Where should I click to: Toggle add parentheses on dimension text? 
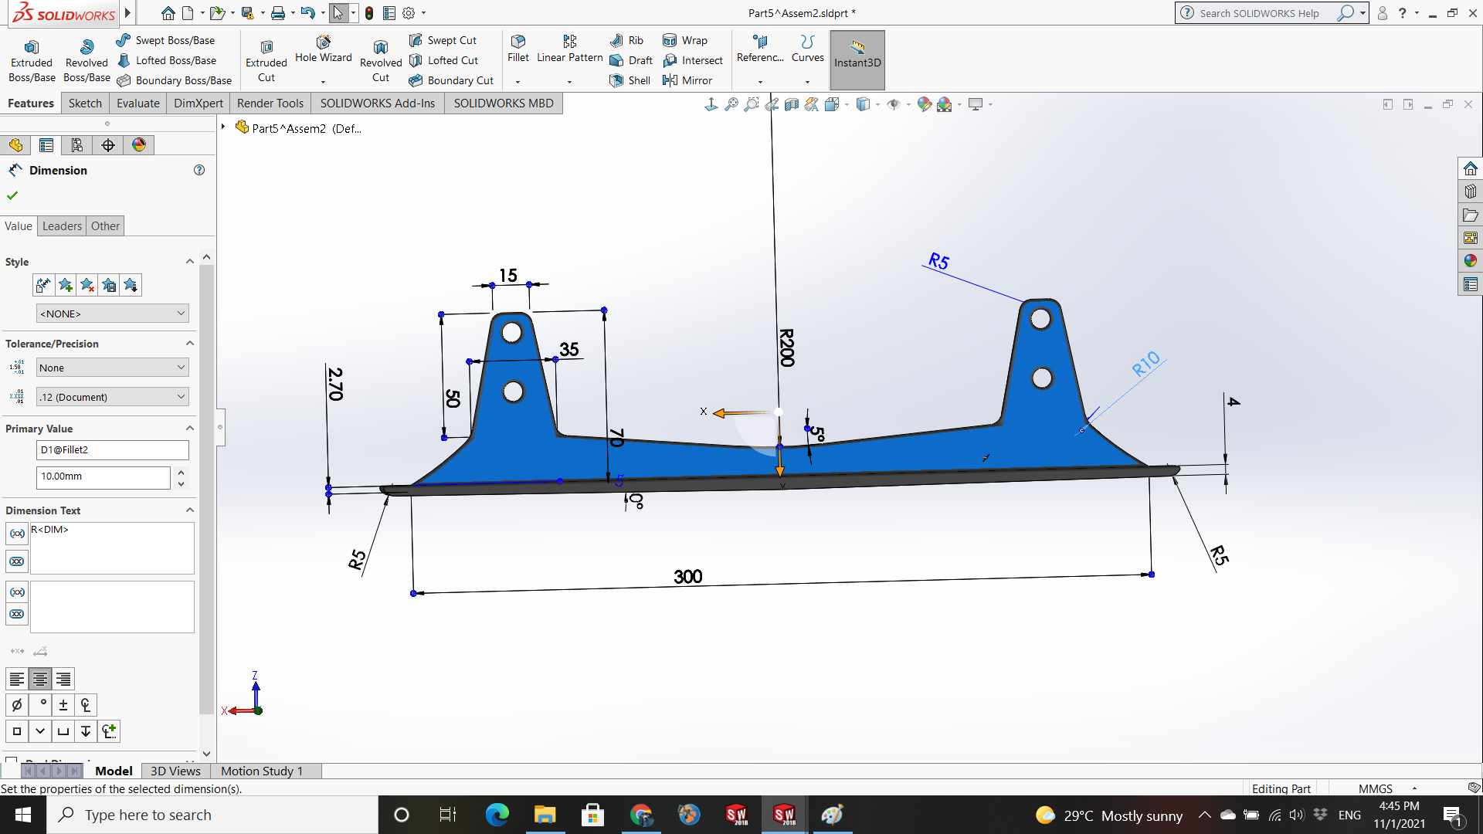coord(17,534)
